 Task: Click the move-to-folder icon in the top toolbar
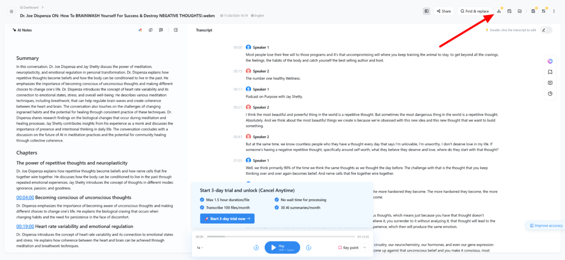click(x=520, y=11)
